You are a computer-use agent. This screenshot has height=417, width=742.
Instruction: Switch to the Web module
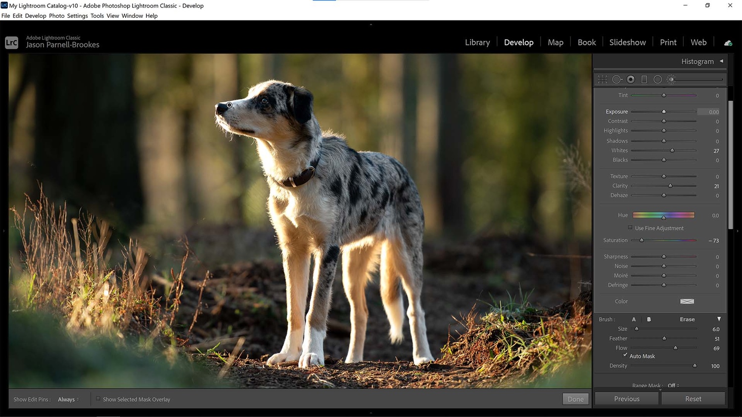click(698, 42)
